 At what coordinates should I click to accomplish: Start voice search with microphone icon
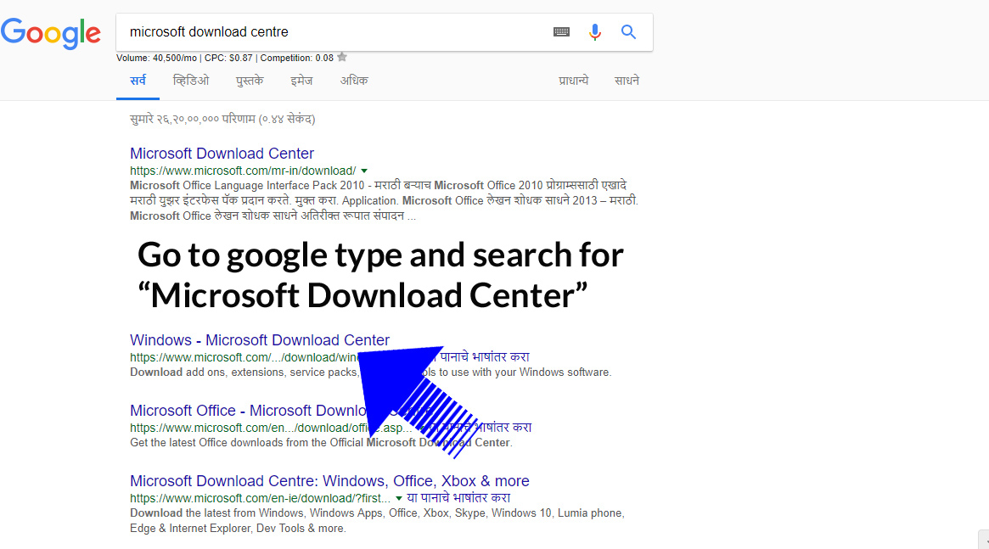[594, 32]
